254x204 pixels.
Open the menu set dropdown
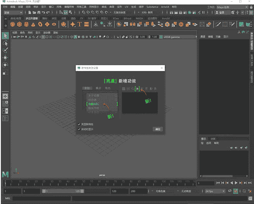(13, 13)
